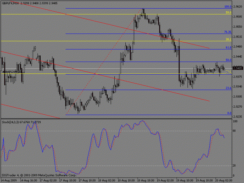Click the 17 Aug 18:30 time label
244x183 pixels.
[87, 181]
